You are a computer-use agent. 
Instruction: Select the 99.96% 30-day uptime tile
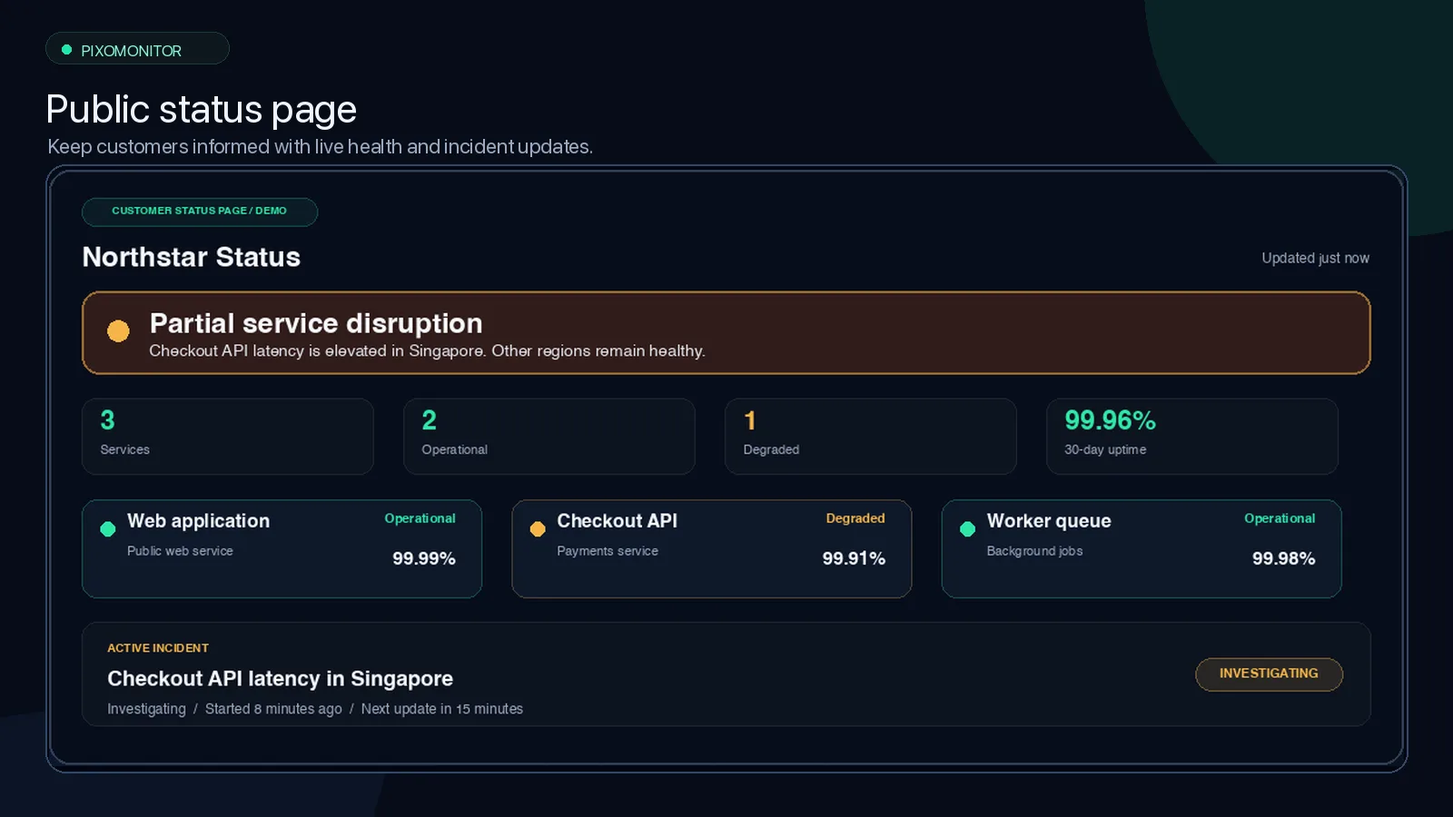[1192, 437]
